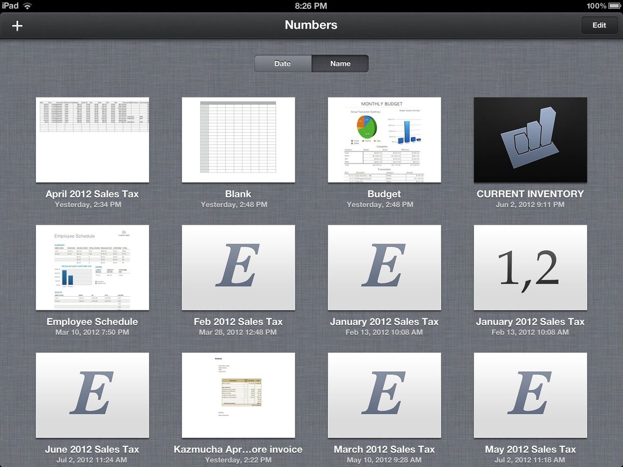Image resolution: width=623 pixels, height=467 pixels.
Task: Open the CURRENT INVENTORY spreadsheet icon
Action: tap(530, 140)
